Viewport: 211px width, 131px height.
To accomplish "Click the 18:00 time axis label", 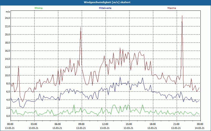I will tap(152, 124).
